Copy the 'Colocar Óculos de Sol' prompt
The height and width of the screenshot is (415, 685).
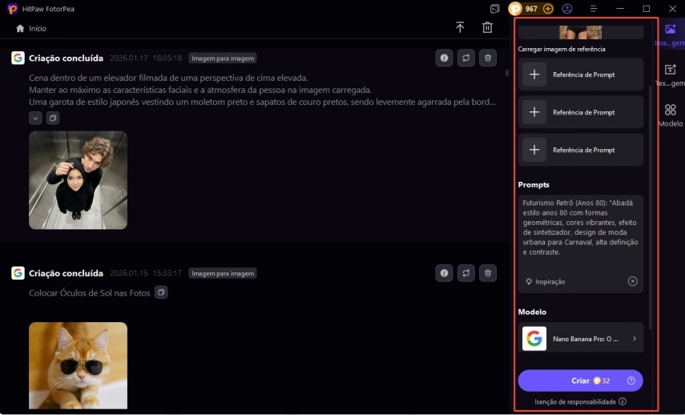point(161,292)
